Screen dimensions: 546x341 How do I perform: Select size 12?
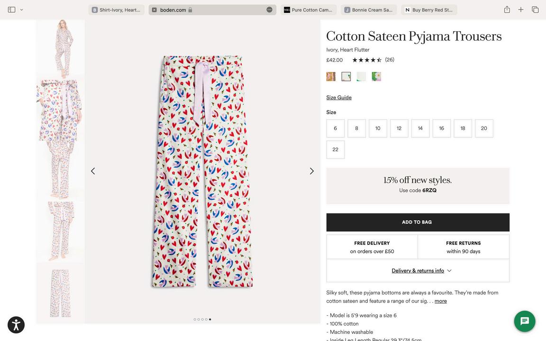(399, 128)
